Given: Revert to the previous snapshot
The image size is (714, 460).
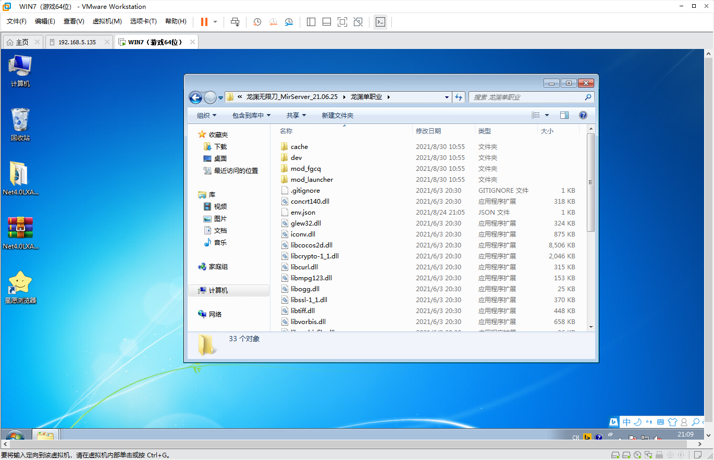Looking at the screenshot, I should point(273,22).
